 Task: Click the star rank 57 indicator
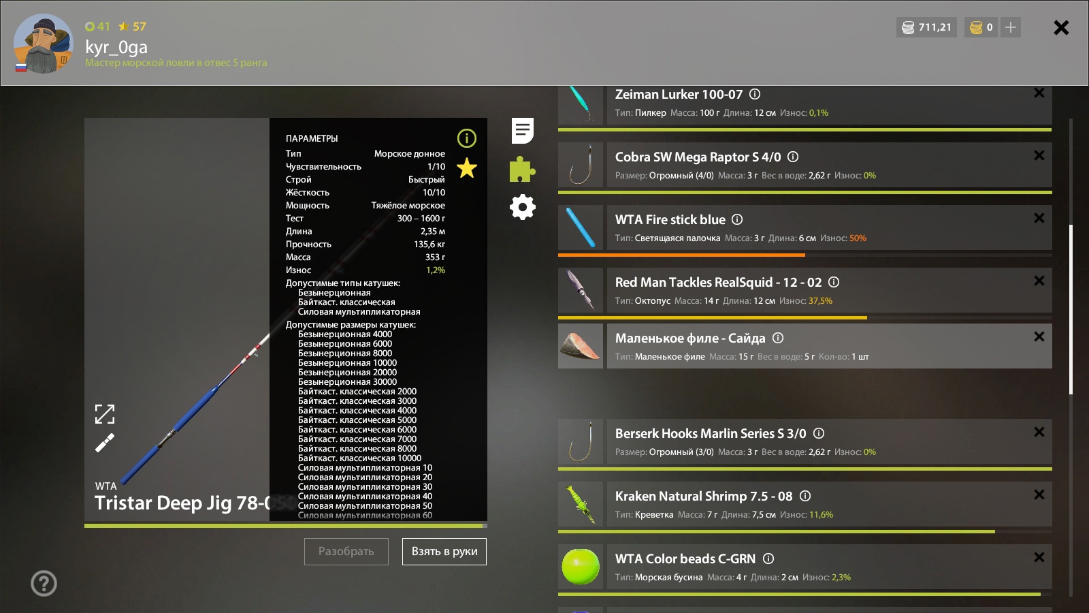pos(133,27)
